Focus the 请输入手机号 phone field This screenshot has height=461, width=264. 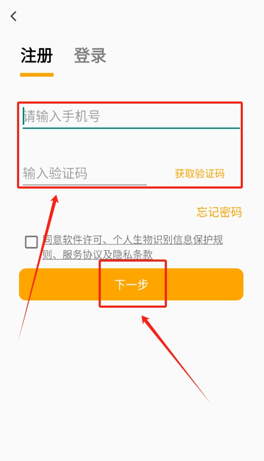coord(131,117)
